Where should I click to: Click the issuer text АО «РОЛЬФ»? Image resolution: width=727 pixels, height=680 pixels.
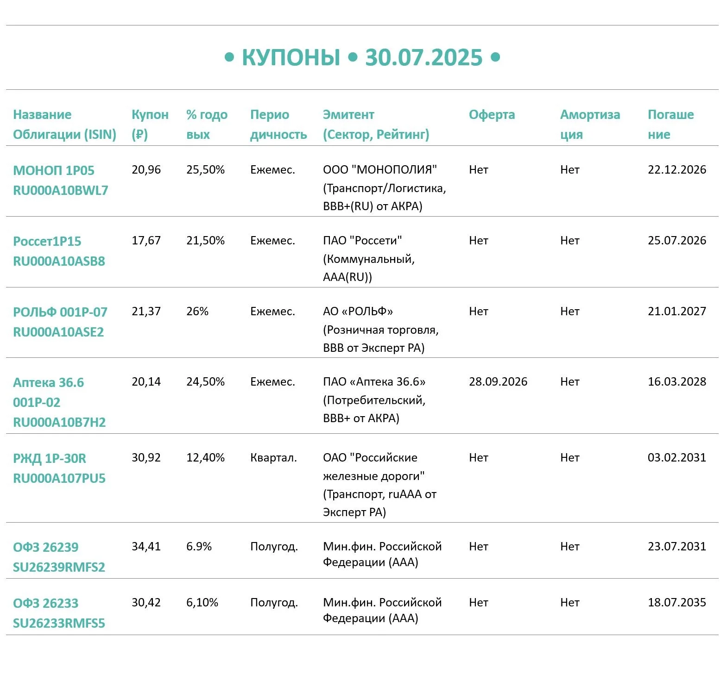(x=358, y=312)
